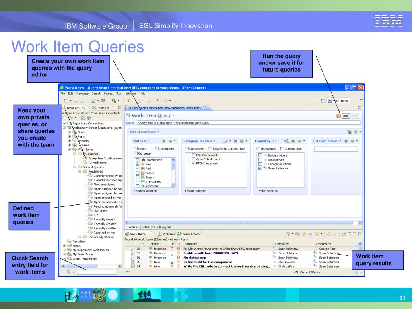This screenshot has height=309, width=412.
Task: Click the Run query button
Action: [x=346, y=116]
